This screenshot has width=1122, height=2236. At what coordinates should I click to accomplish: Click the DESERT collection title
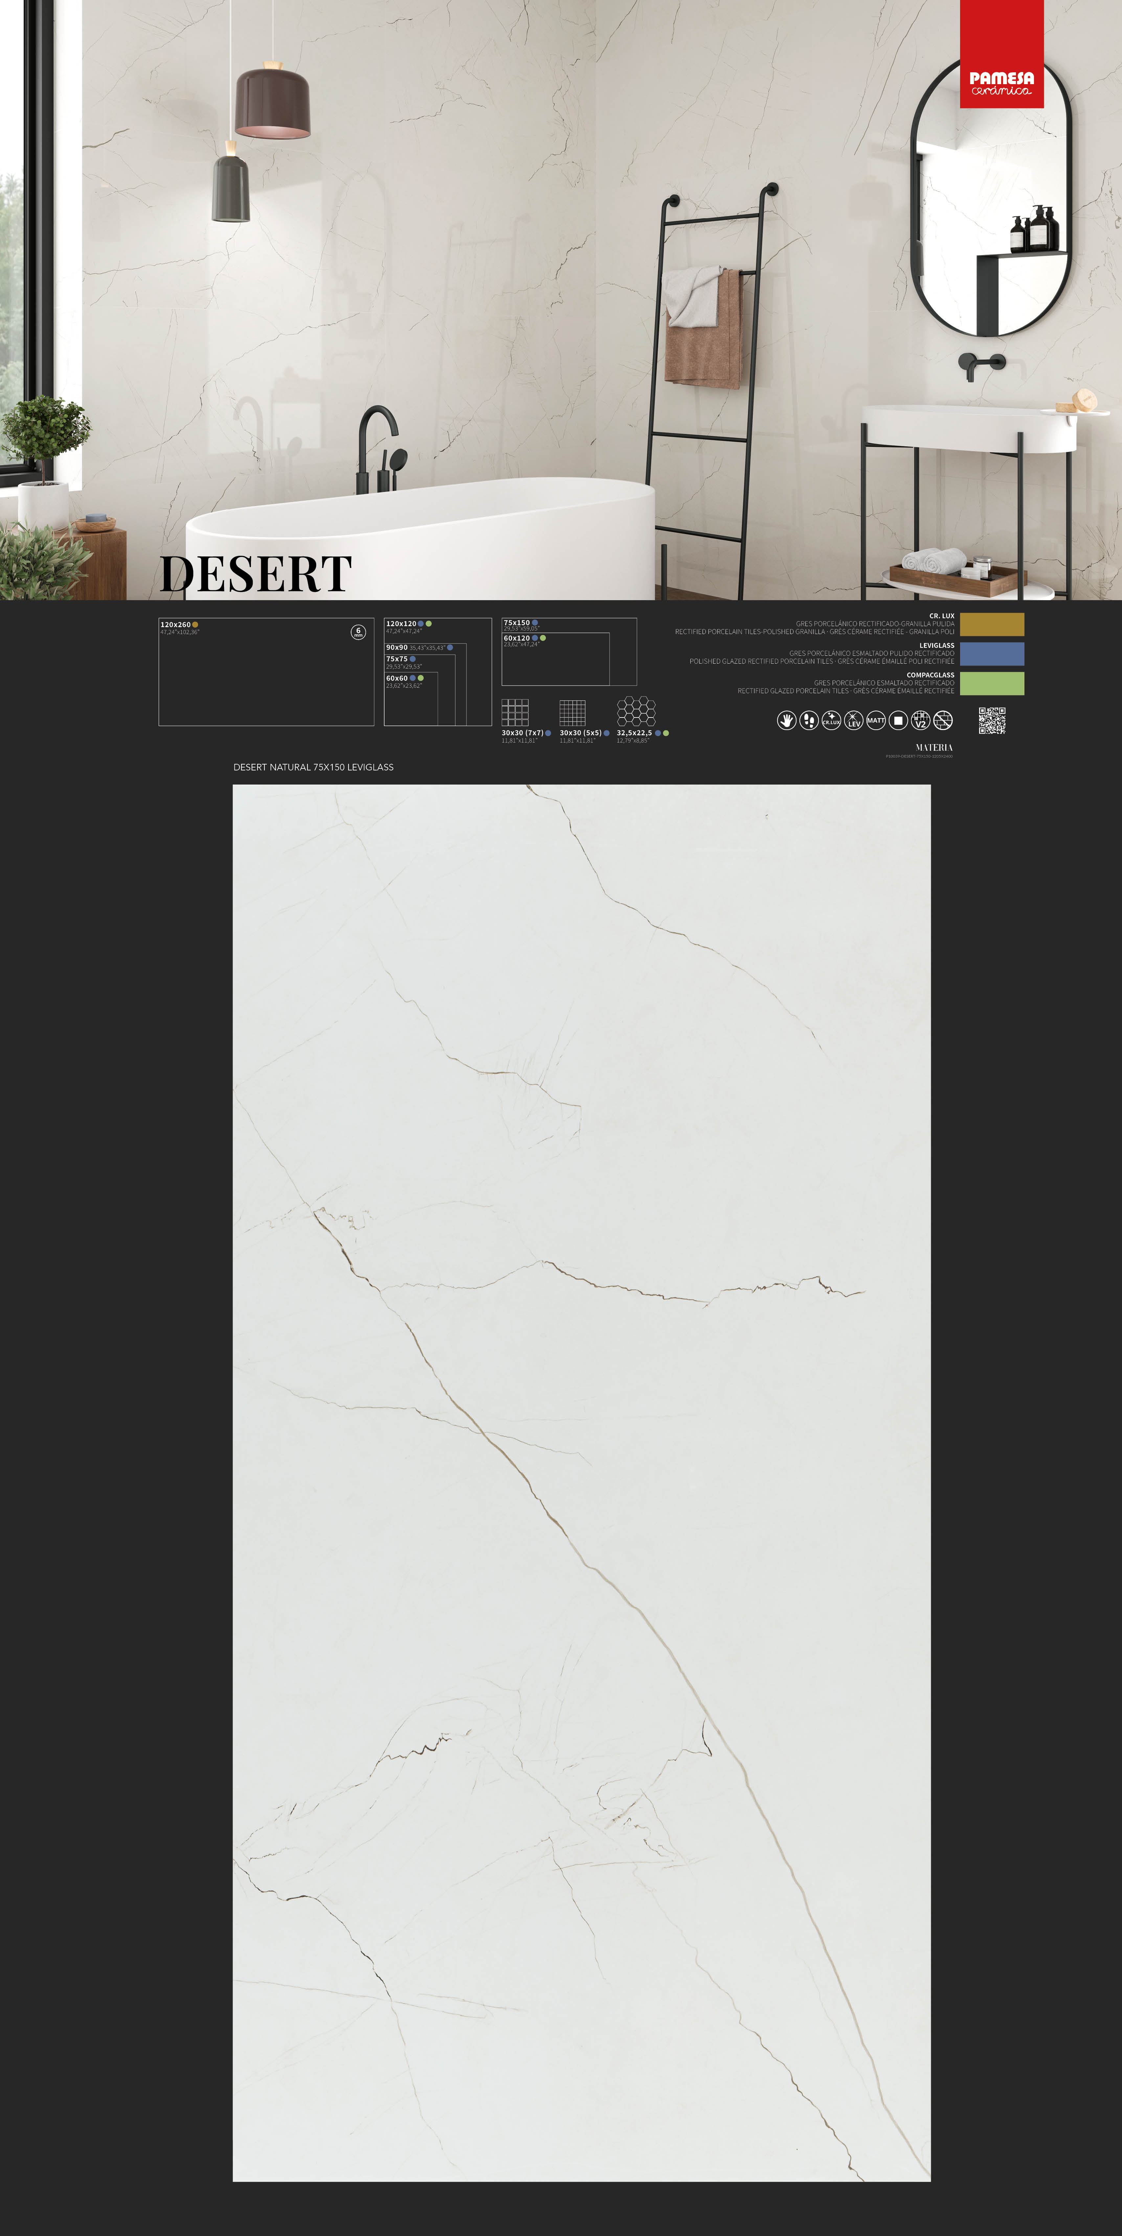(255, 574)
